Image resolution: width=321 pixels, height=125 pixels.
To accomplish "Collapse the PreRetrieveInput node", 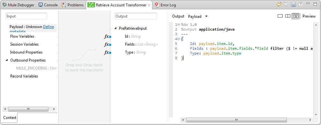I will point(115,28).
